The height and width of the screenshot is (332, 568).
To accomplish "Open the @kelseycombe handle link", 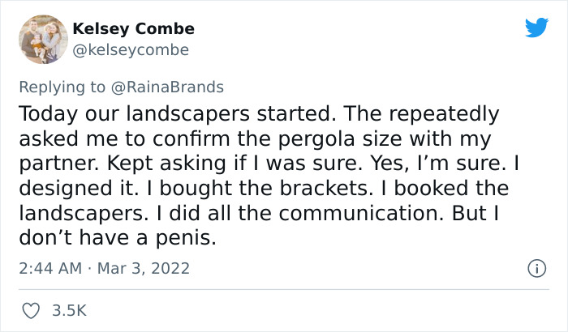I will click(x=131, y=50).
